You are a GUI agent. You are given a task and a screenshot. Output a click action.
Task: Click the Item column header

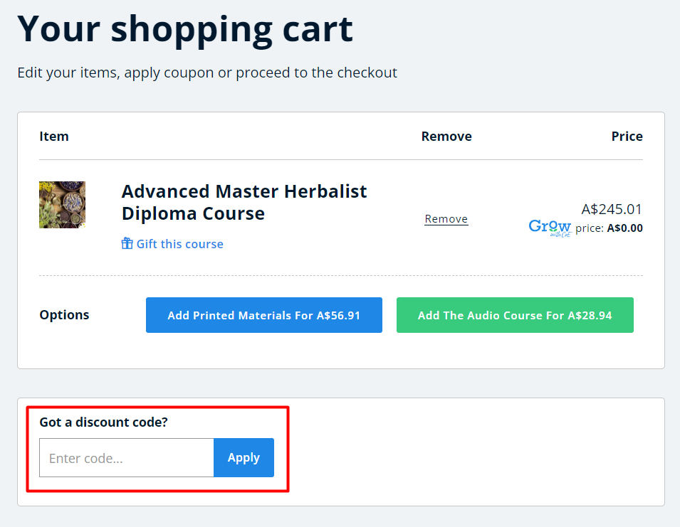click(x=54, y=137)
